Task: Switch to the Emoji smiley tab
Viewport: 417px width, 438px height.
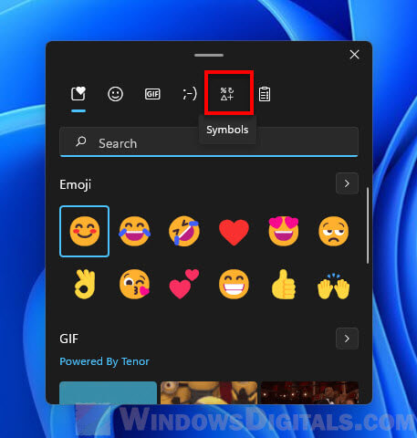Action: [x=115, y=94]
